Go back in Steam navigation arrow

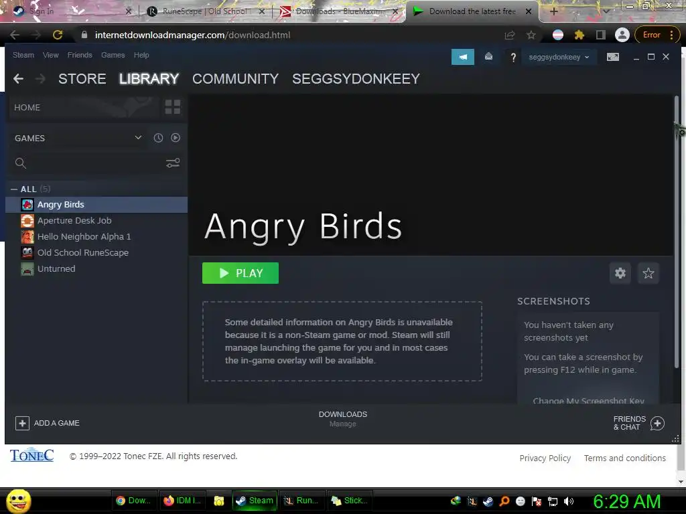tap(18, 79)
